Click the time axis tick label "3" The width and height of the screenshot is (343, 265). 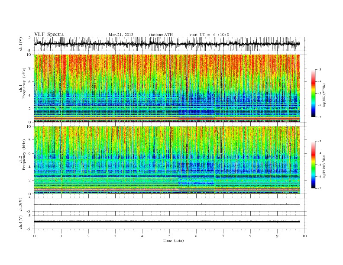pos(115,236)
